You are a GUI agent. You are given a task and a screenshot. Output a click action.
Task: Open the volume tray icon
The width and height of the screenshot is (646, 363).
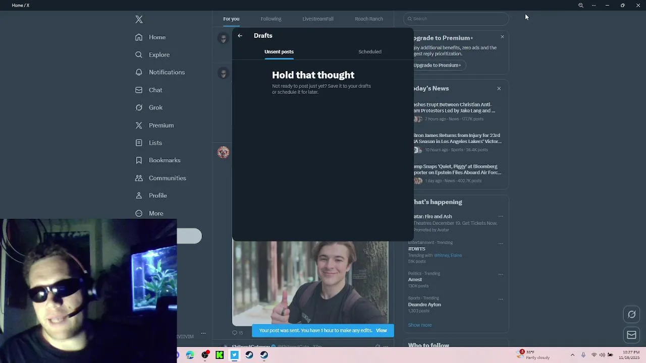pos(602,355)
